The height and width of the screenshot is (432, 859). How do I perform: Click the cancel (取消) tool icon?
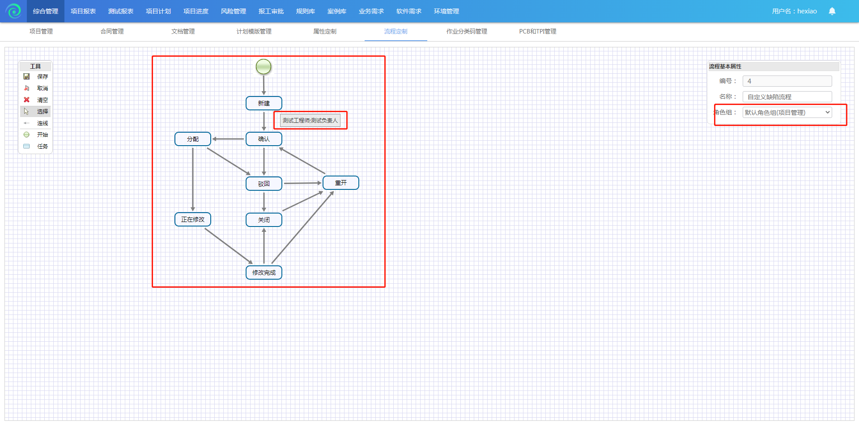27,88
